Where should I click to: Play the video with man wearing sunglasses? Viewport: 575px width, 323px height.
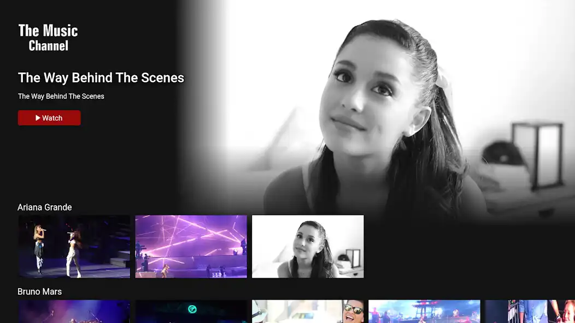coord(353,313)
